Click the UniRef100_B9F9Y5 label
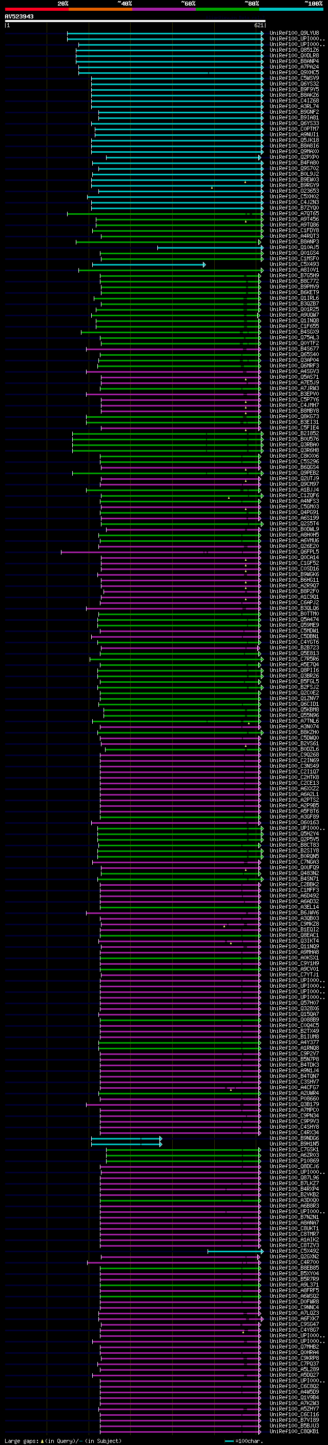The width and height of the screenshot is (328, 1445). coord(294,89)
